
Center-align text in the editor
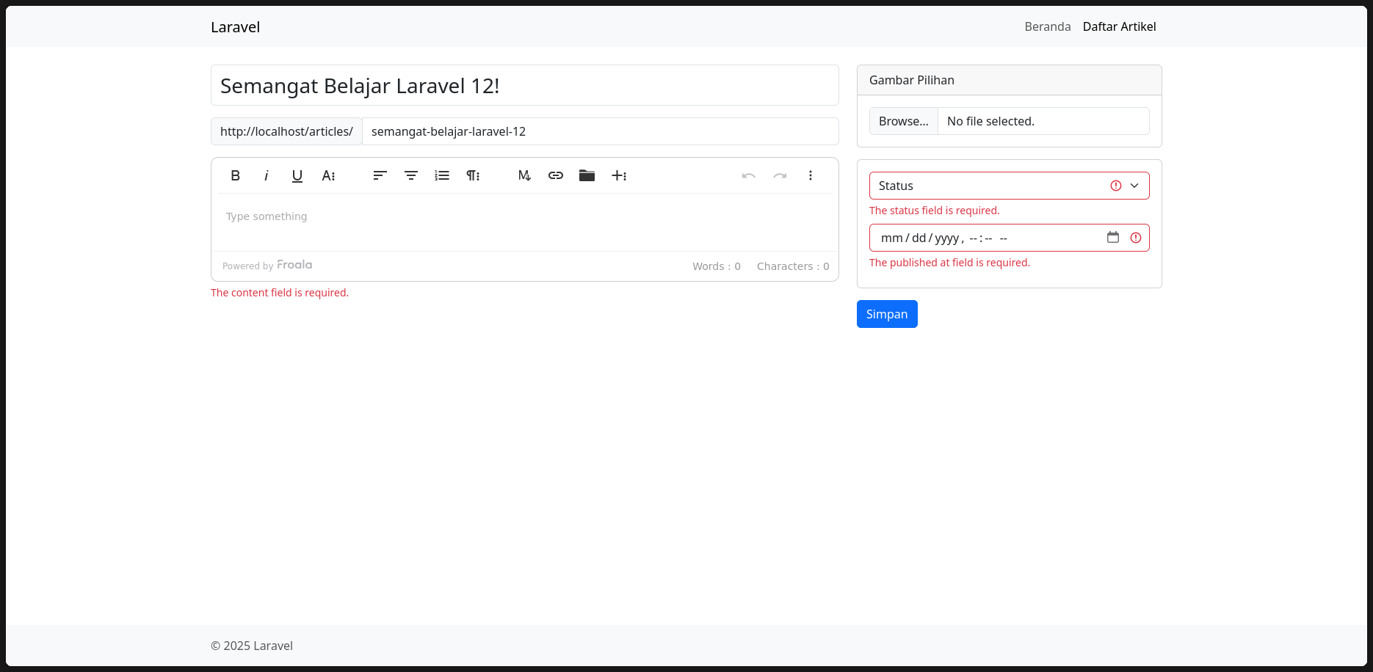411,175
